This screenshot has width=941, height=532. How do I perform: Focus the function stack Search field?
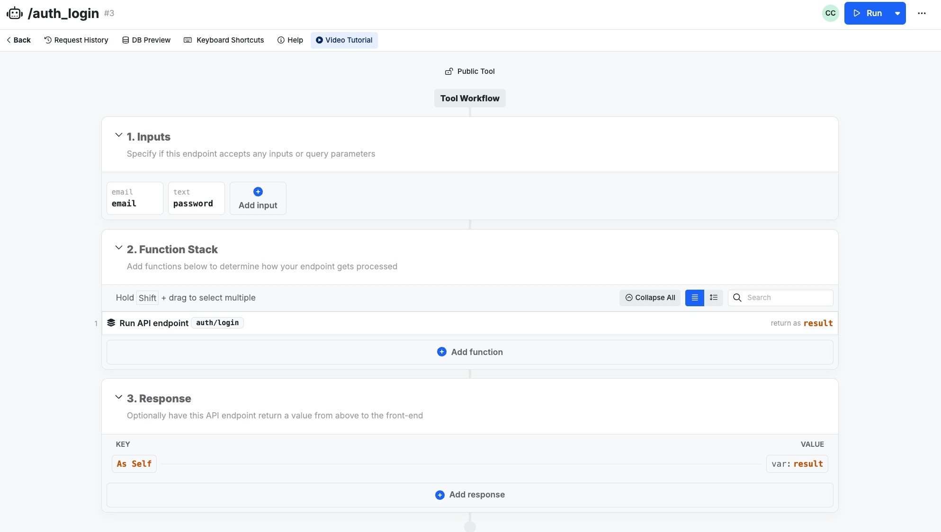click(786, 298)
